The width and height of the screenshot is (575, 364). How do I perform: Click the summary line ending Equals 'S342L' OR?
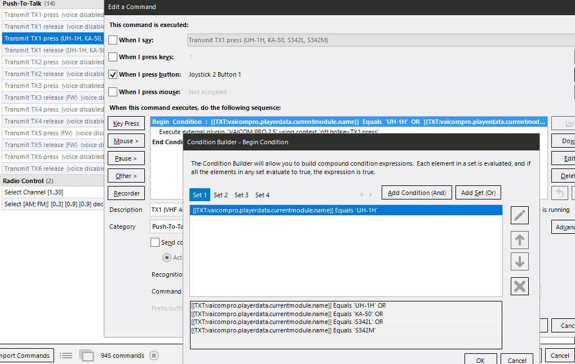pyautogui.click(x=287, y=322)
